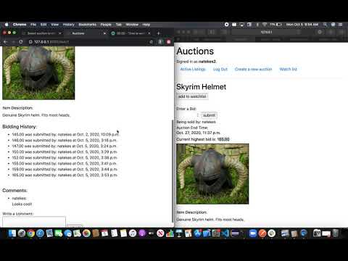Screen dimensions: 348x261
Task: Open Keynote from the dock
Action: tap(179, 233)
